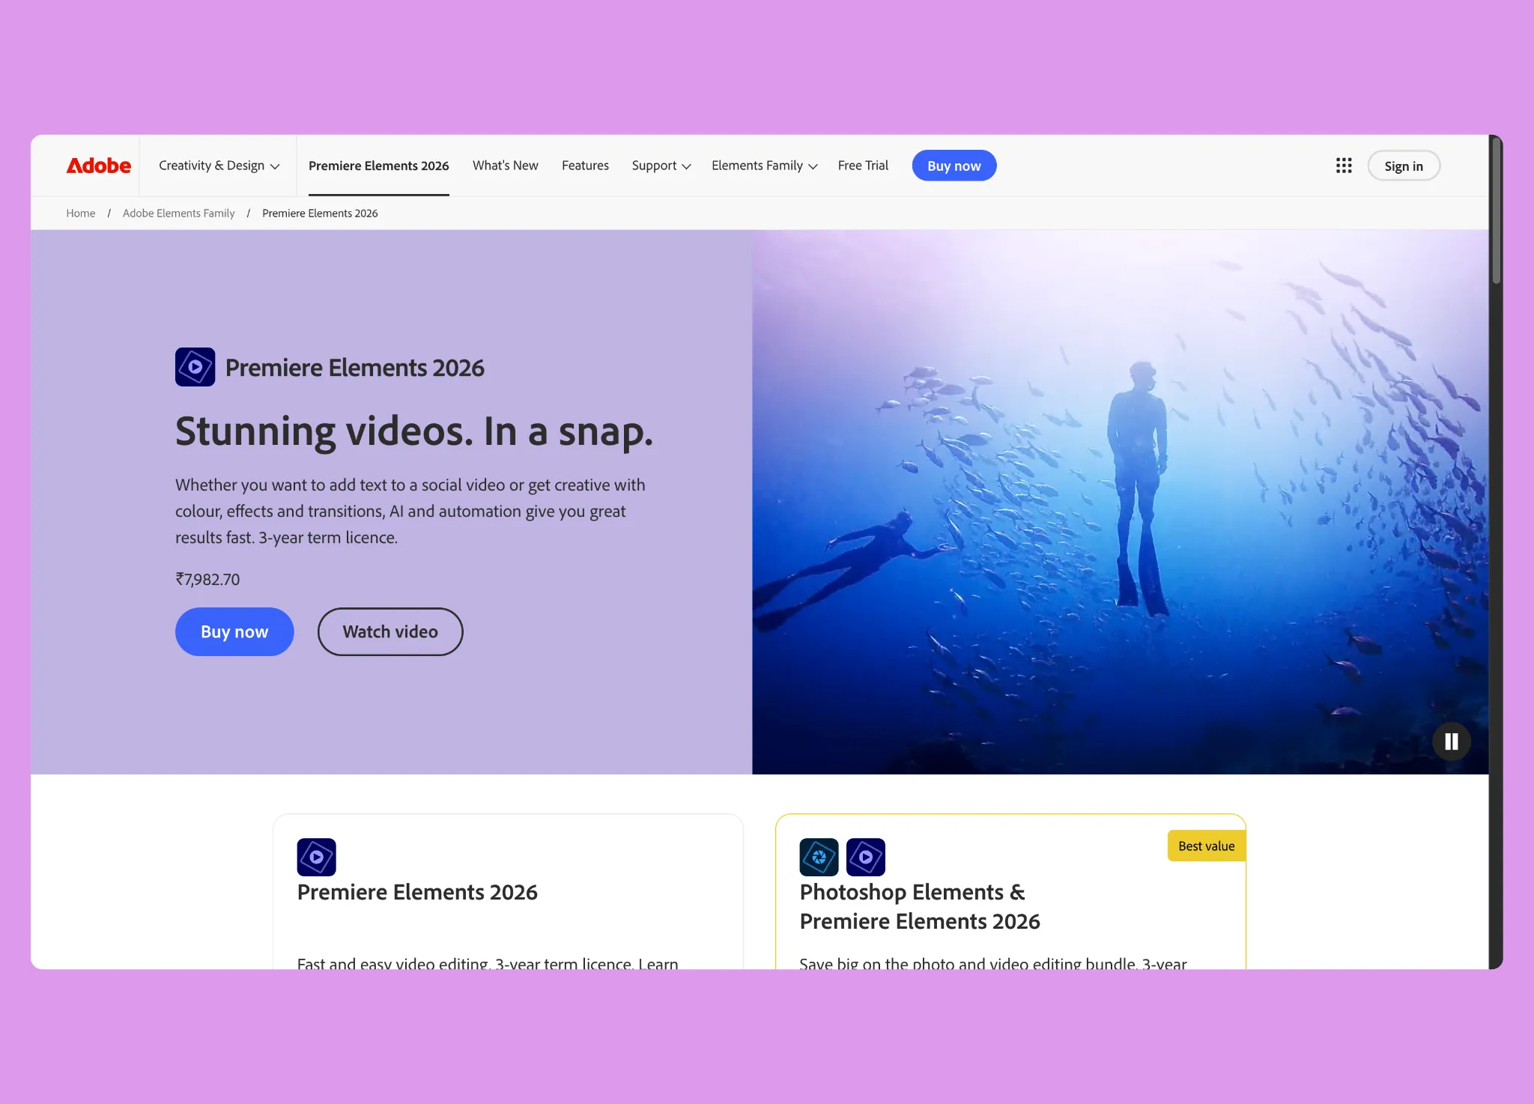The height and width of the screenshot is (1104, 1534).
Task: Click the Premiere Elements icon on the first product card
Action: pos(316,857)
